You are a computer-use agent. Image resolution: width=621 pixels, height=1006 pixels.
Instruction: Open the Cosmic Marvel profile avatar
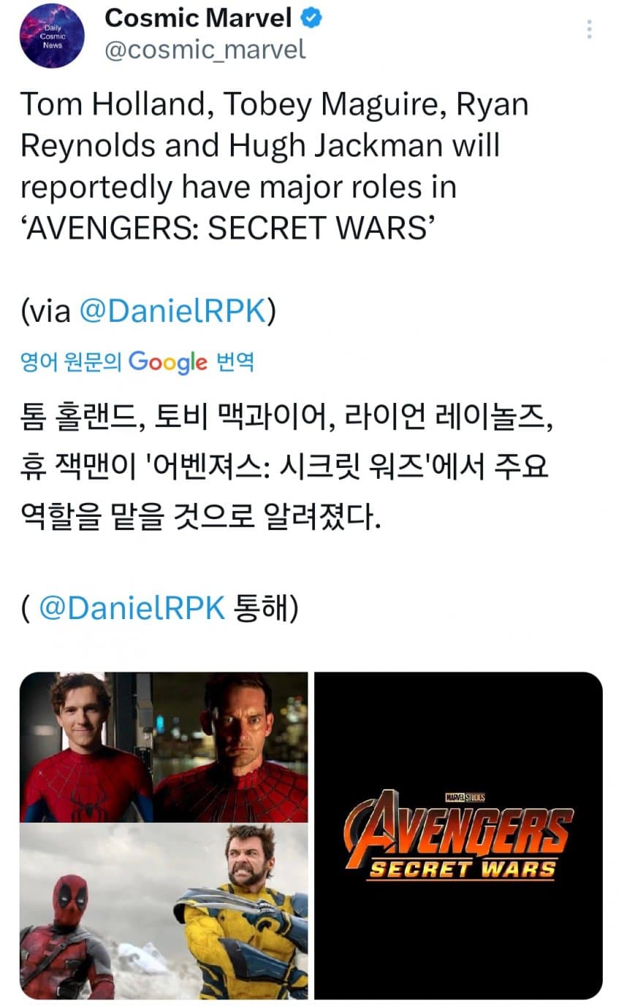(x=52, y=35)
